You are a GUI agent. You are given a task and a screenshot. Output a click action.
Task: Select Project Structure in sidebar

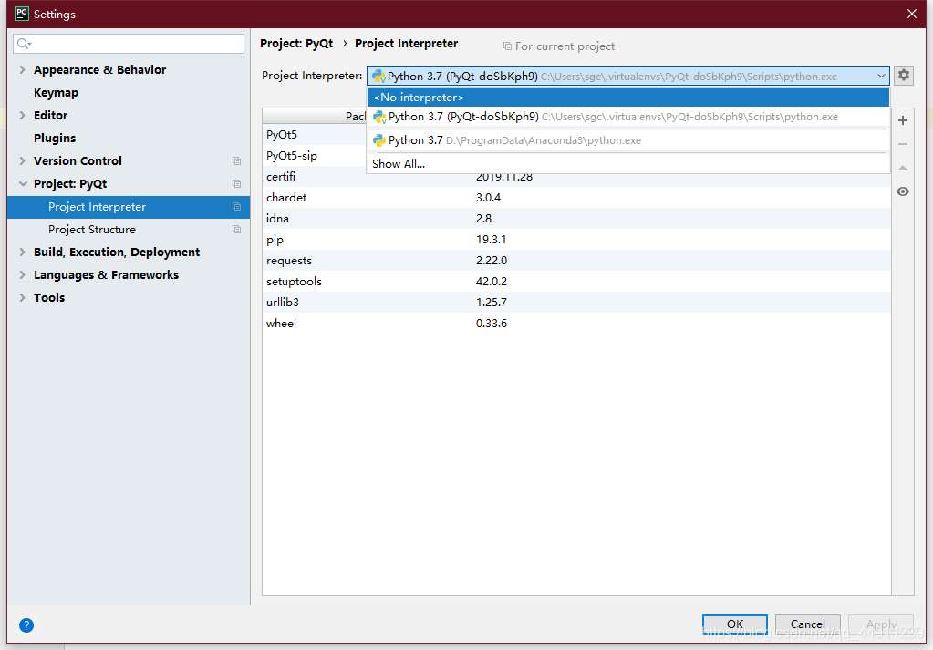pyautogui.click(x=129, y=230)
